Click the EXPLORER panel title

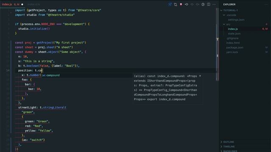229,5
